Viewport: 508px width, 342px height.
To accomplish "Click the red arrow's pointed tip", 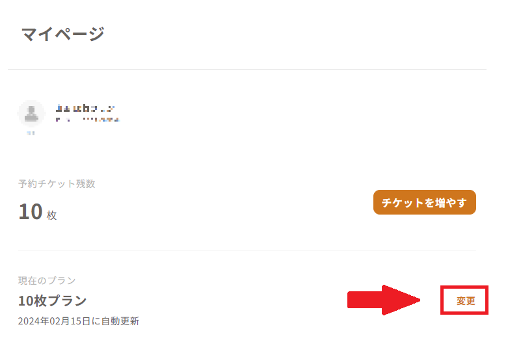I will 416,300.
